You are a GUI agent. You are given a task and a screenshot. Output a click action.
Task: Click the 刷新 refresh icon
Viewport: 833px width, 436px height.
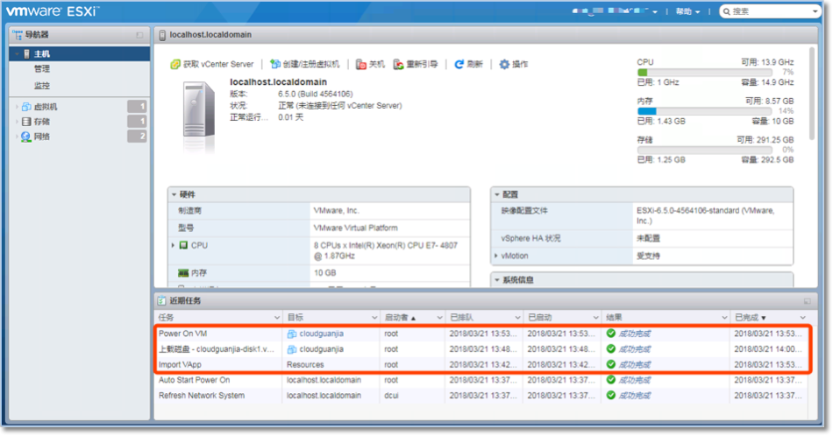click(459, 64)
